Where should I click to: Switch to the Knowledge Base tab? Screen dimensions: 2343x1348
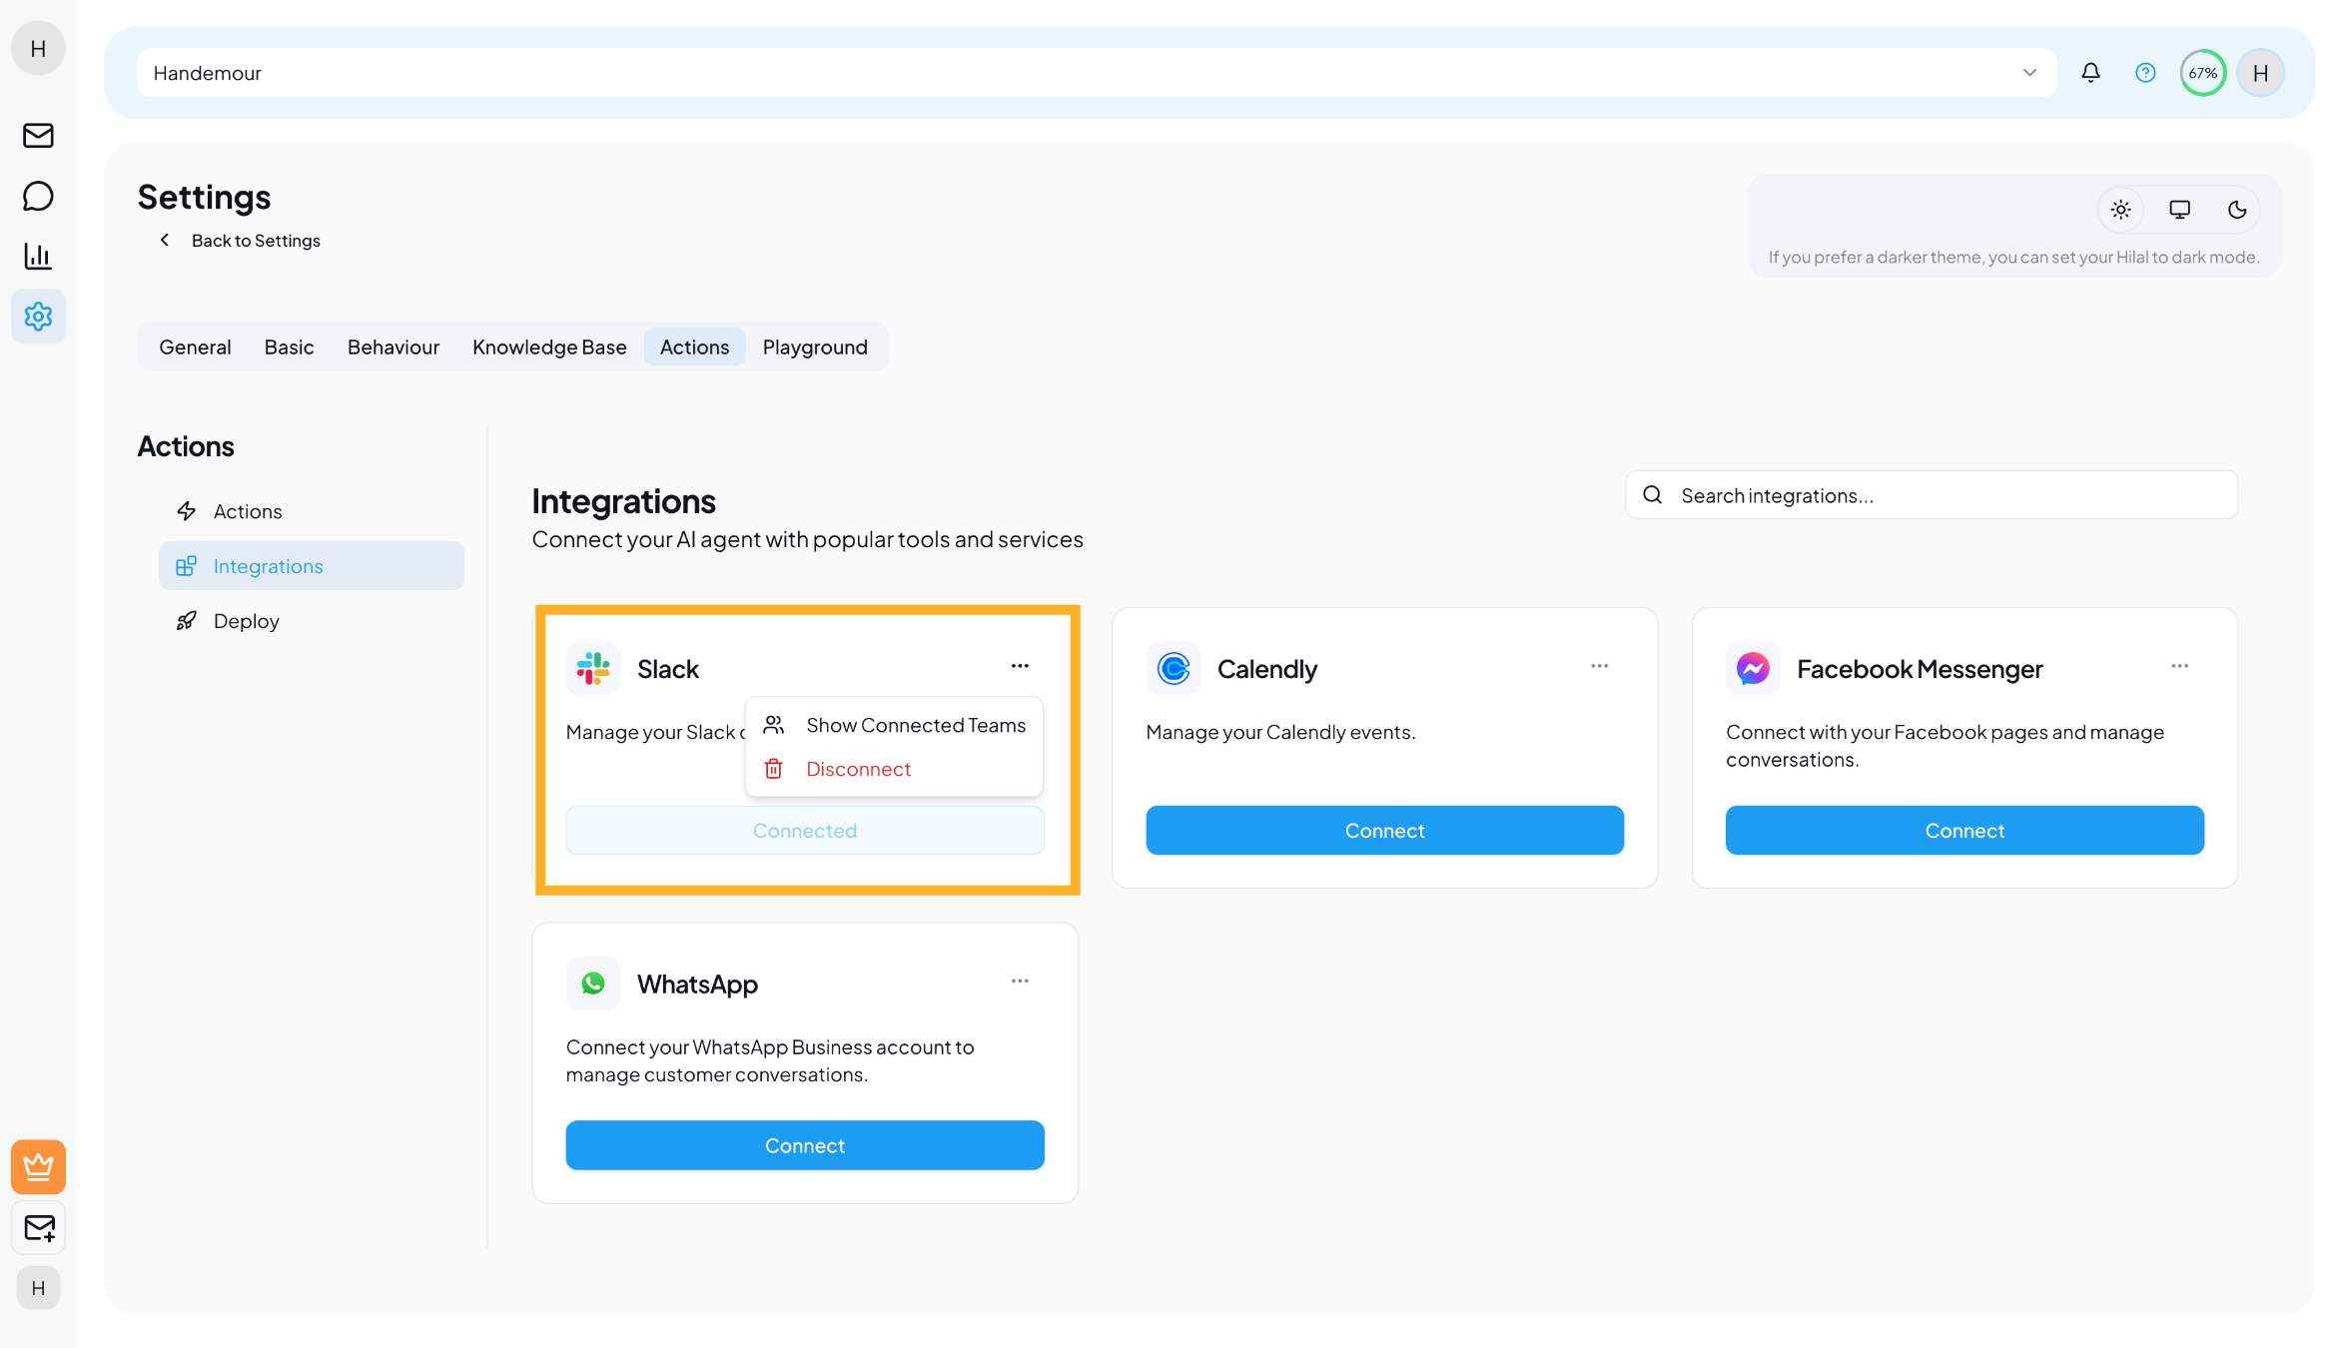549,346
